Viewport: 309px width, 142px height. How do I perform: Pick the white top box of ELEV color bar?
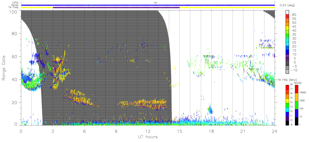click(287, 12)
